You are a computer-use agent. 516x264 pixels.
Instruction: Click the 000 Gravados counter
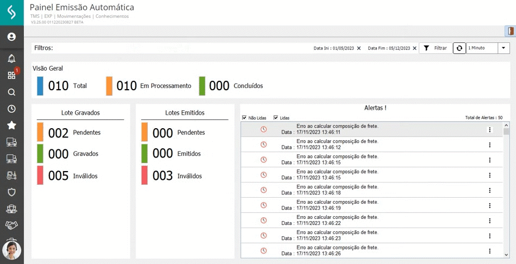pyautogui.click(x=73, y=154)
